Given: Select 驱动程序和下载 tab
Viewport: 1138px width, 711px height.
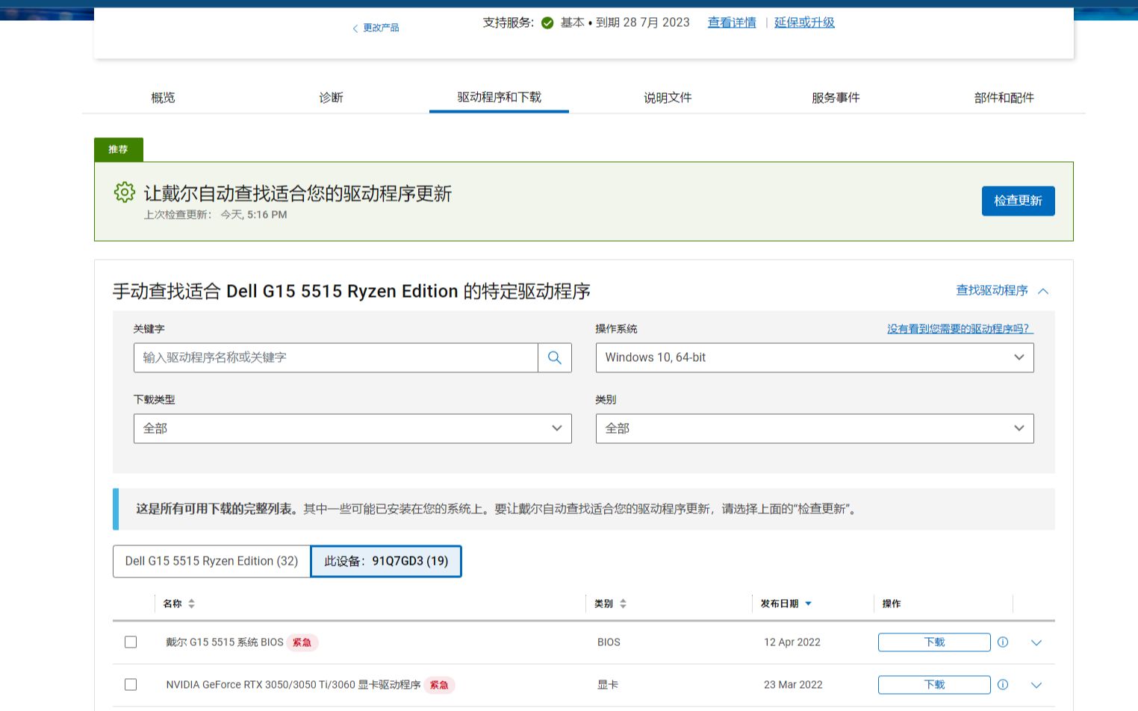Looking at the screenshot, I should pos(499,98).
